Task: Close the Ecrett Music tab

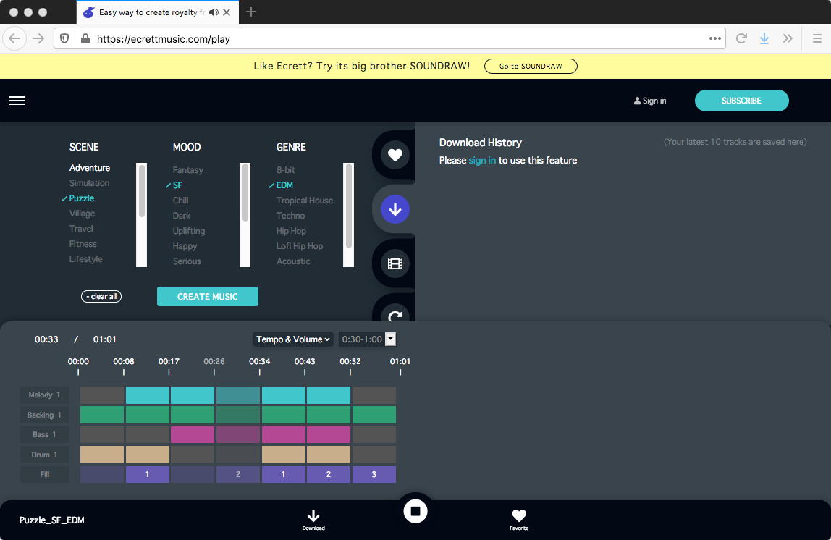Action: [x=227, y=12]
